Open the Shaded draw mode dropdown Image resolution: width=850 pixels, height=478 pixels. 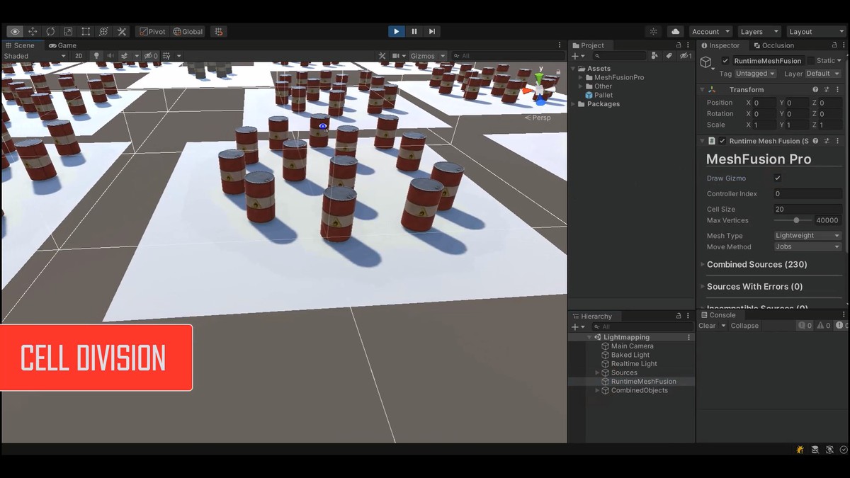pos(35,55)
